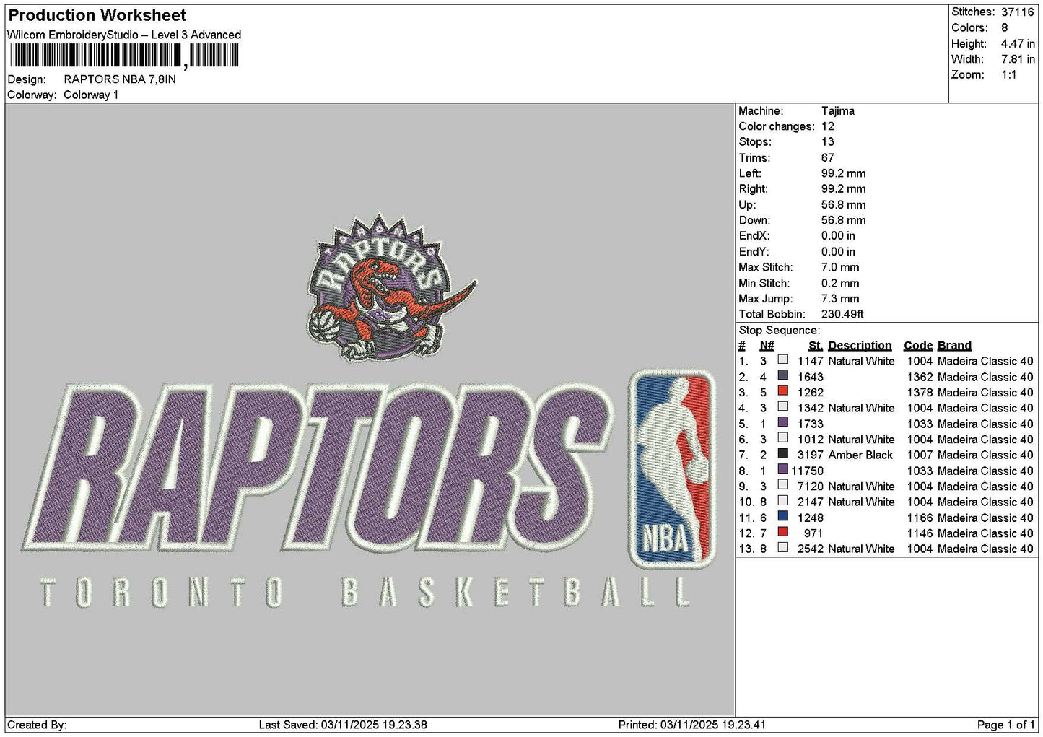The image size is (1043, 737).
Task: Click code 1166 in stop row 11
Action: (920, 518)
